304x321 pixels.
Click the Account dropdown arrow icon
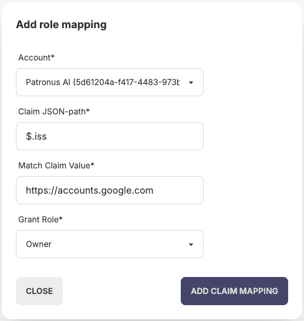(x=191, y=83)
